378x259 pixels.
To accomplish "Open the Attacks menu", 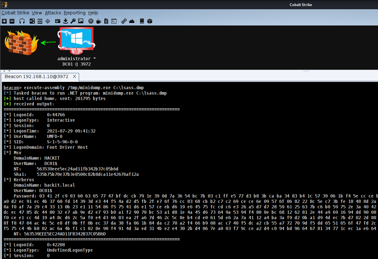I will coord(53,13).
